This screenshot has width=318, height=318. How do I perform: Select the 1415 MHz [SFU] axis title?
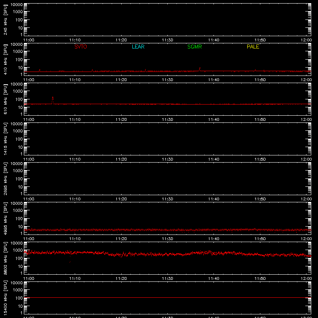click(5, 139)
